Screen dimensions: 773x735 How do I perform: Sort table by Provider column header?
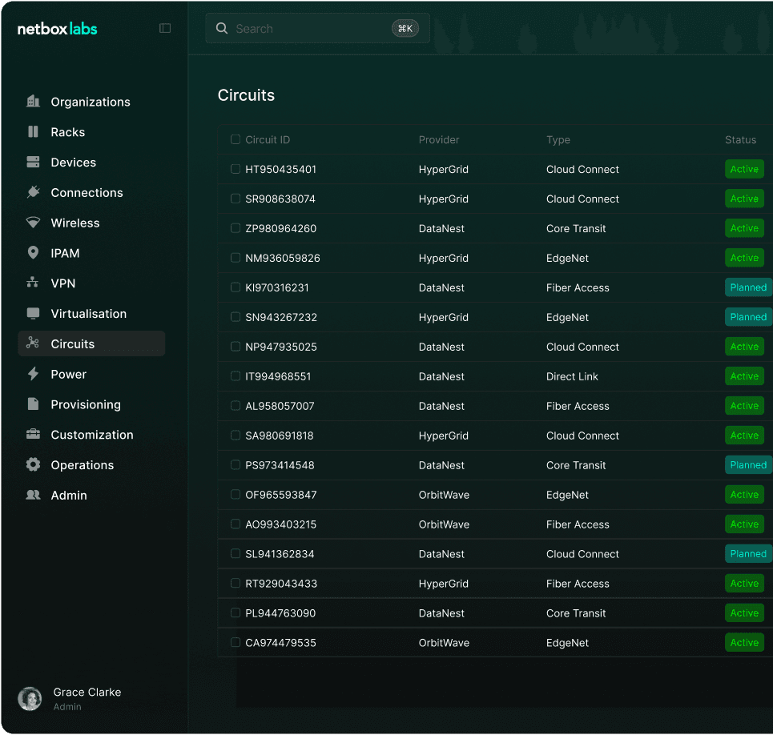click(439, 140)
